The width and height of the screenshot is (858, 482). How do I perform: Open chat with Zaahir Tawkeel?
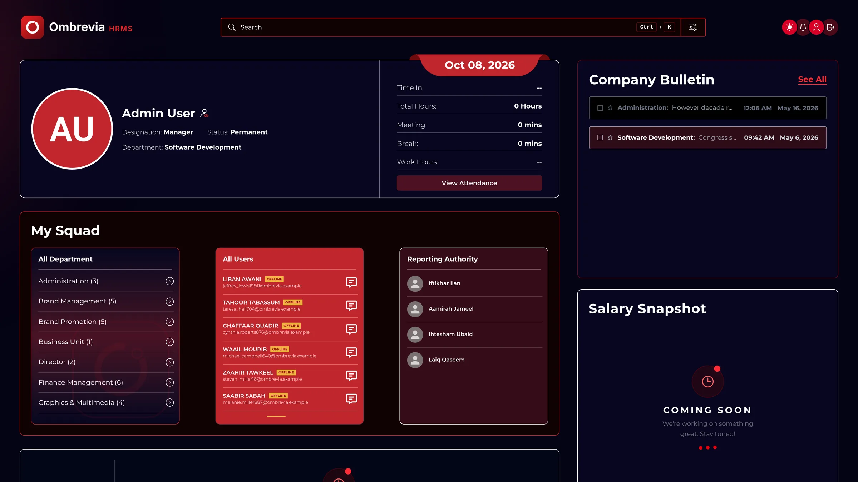coord(351,375)
